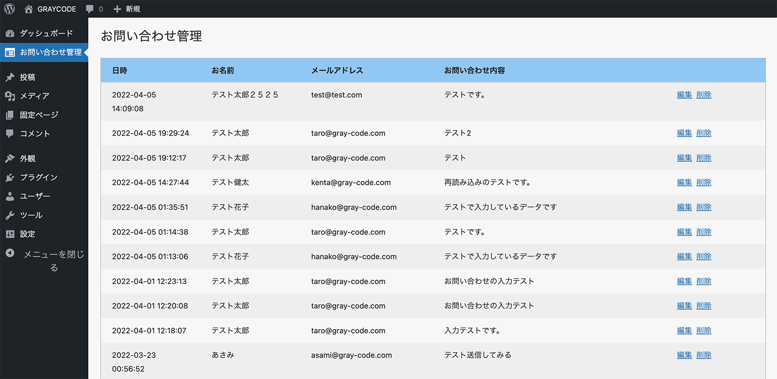Delete the 01:13:06 テスト花子 entry
The width and height of the screenshot is (777, 379).
[704, 257]
